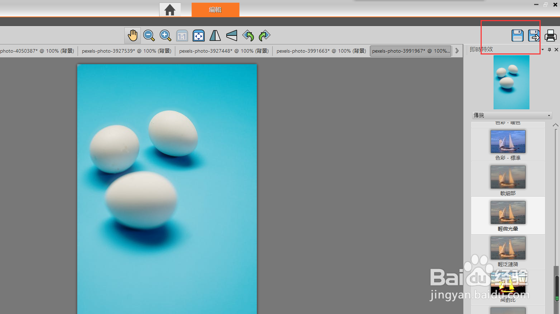Switch to the 編輯 tab
The width and height of the screenshot is (560, 314).
[x=215, y=10]
